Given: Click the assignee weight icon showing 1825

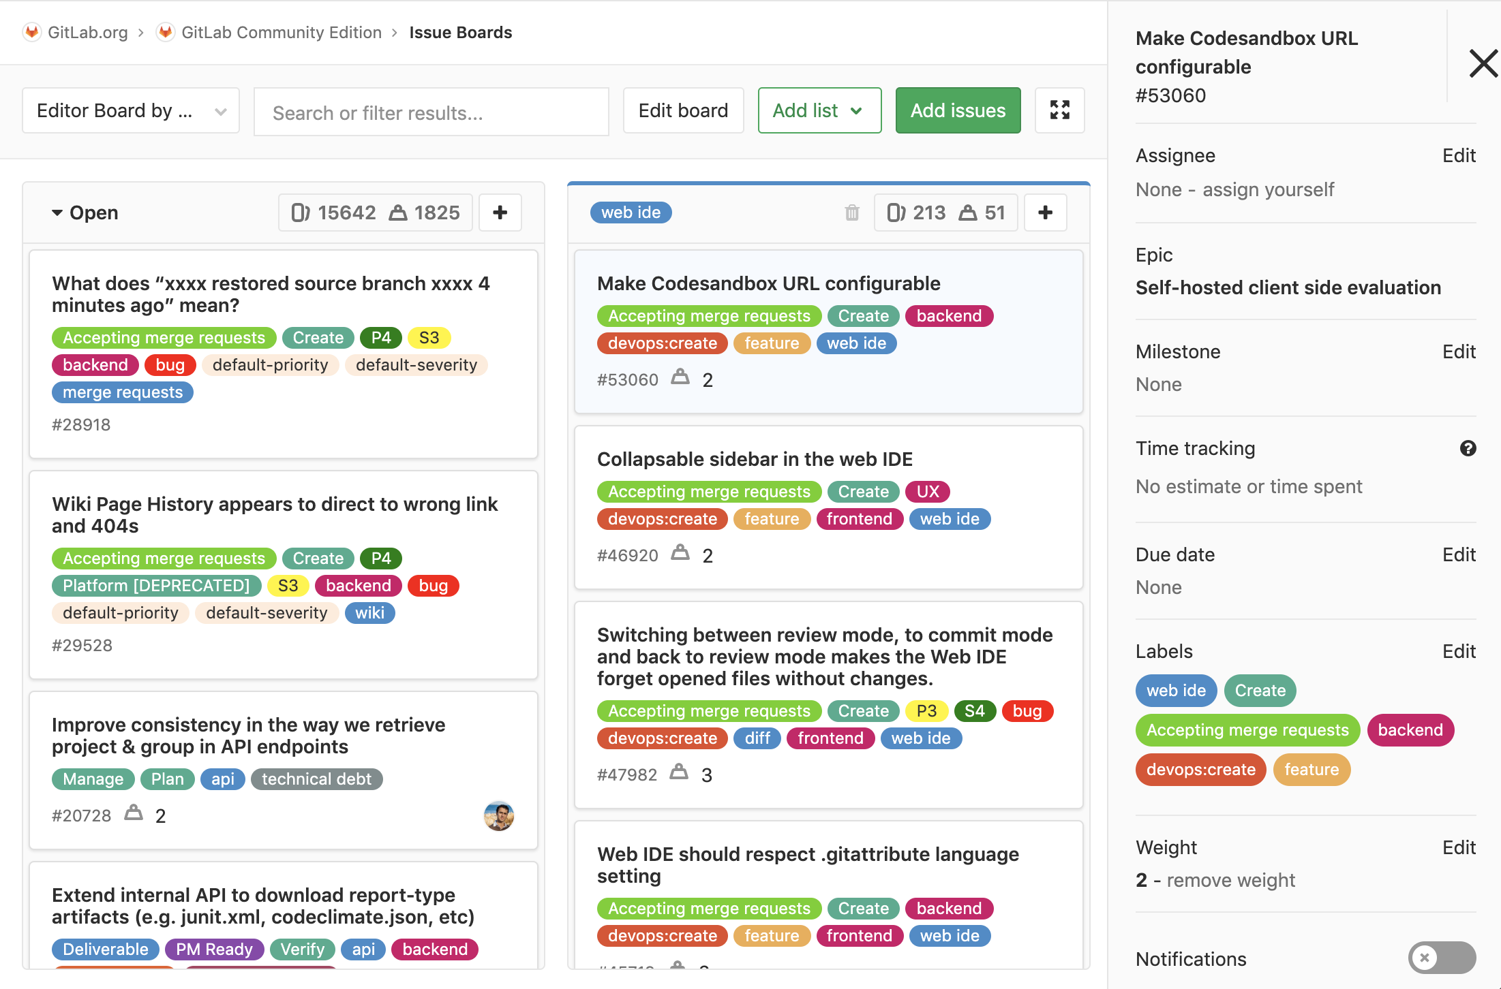Looking at the screenshot, I should click(x=400, y=212).
